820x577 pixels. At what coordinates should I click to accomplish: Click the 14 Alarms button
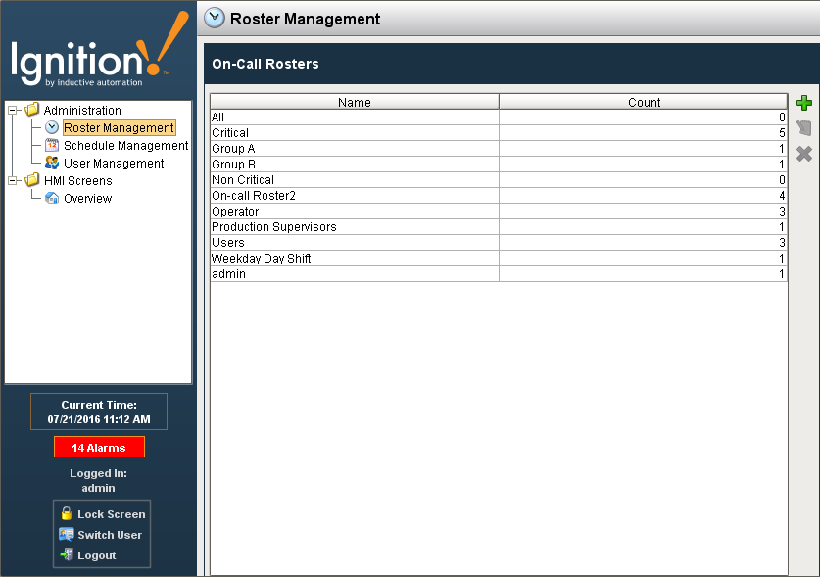tap(98, 447)
